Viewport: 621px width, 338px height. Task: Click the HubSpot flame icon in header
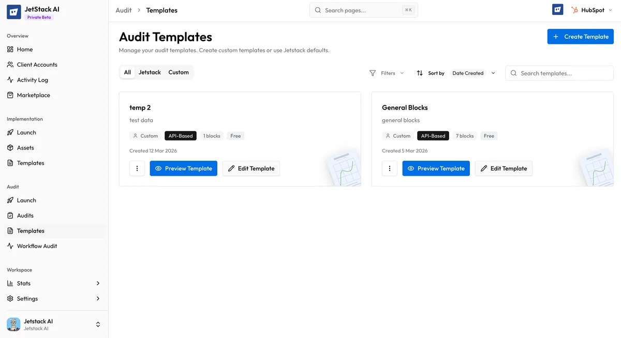(573, 9)
